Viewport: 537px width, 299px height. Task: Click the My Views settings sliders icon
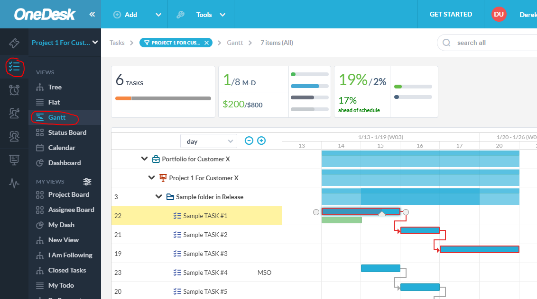point(87,182)
